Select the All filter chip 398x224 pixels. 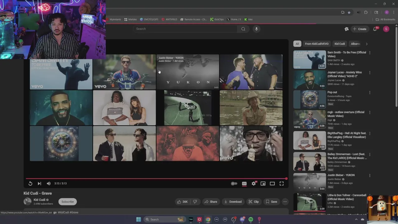297,44
